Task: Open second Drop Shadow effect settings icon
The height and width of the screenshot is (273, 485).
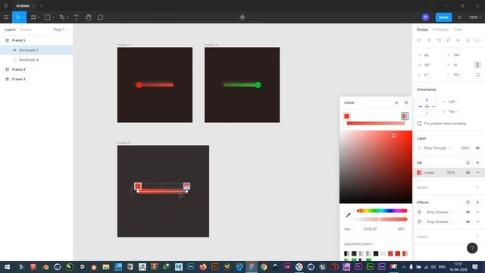Action: pos(419,221)
